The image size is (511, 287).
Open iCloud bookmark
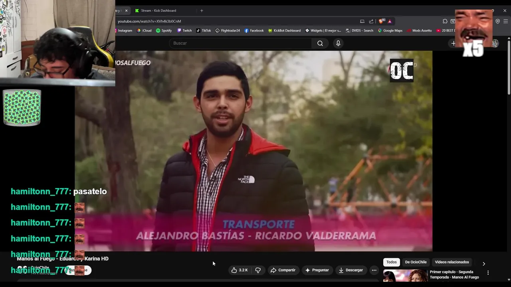145,30
